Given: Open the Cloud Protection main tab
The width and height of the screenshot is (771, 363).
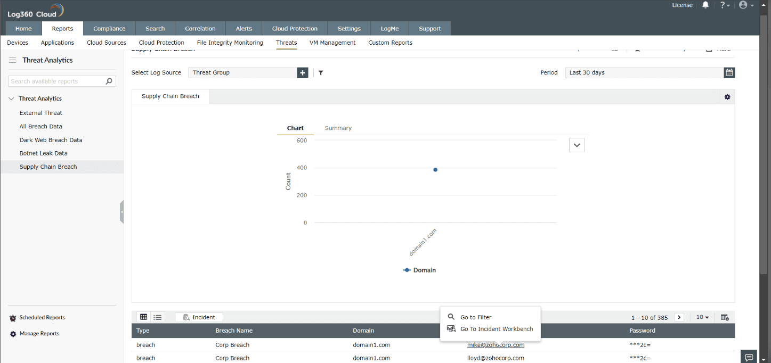Looking at the screenshot, I should 295,29.
